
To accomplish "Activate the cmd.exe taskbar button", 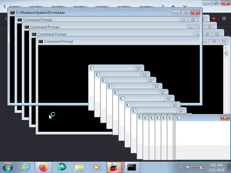I will click(x=132, y=168).
